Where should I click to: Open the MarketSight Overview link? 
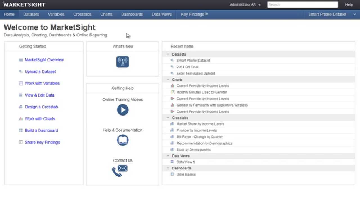(44, 60)
